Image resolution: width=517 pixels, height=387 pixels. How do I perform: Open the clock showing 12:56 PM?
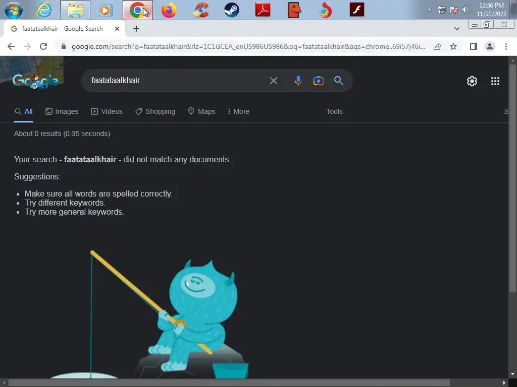[x=491, y=10]
